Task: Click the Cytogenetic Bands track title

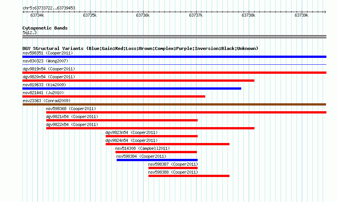Action: (x=45, y=28)
